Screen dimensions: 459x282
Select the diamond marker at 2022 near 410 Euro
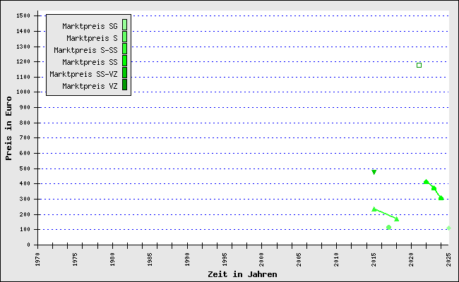(427, 182)
